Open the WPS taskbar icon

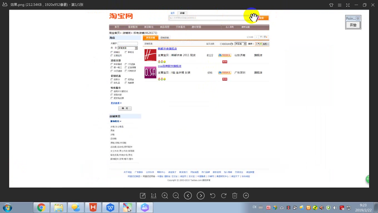(x=110, y=207)
